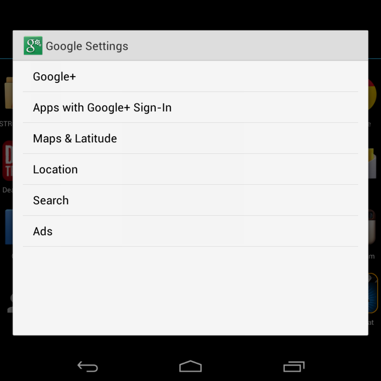Tap the Android home navigation button
Screen dimensions: 381x381
click(190, 366)
